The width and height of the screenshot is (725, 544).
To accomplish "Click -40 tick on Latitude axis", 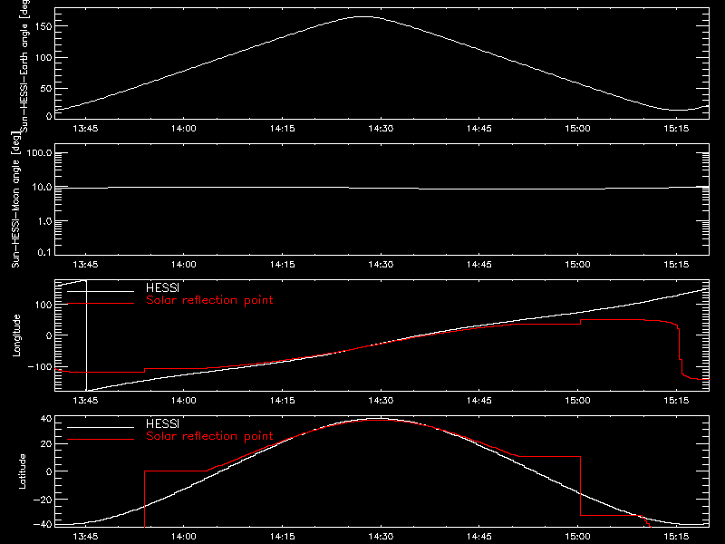I will point(43,525).
